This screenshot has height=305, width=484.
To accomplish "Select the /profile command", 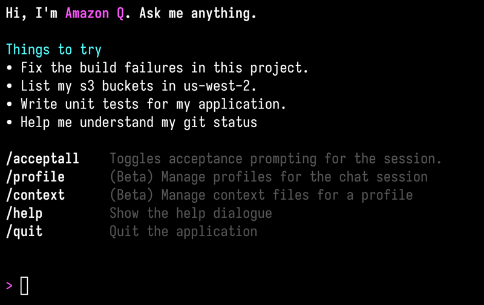I will pyautogui.click(x=36, y=177).
